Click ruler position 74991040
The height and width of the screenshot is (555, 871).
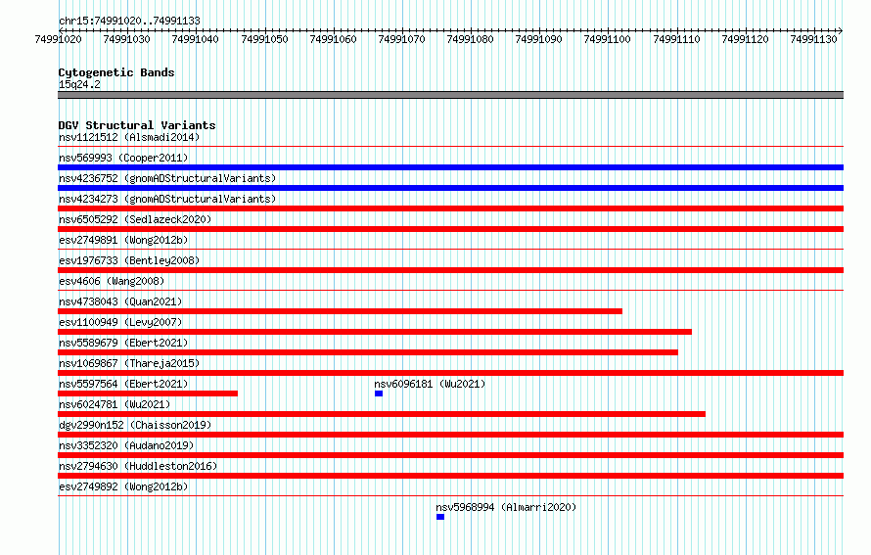pos(195,39)
